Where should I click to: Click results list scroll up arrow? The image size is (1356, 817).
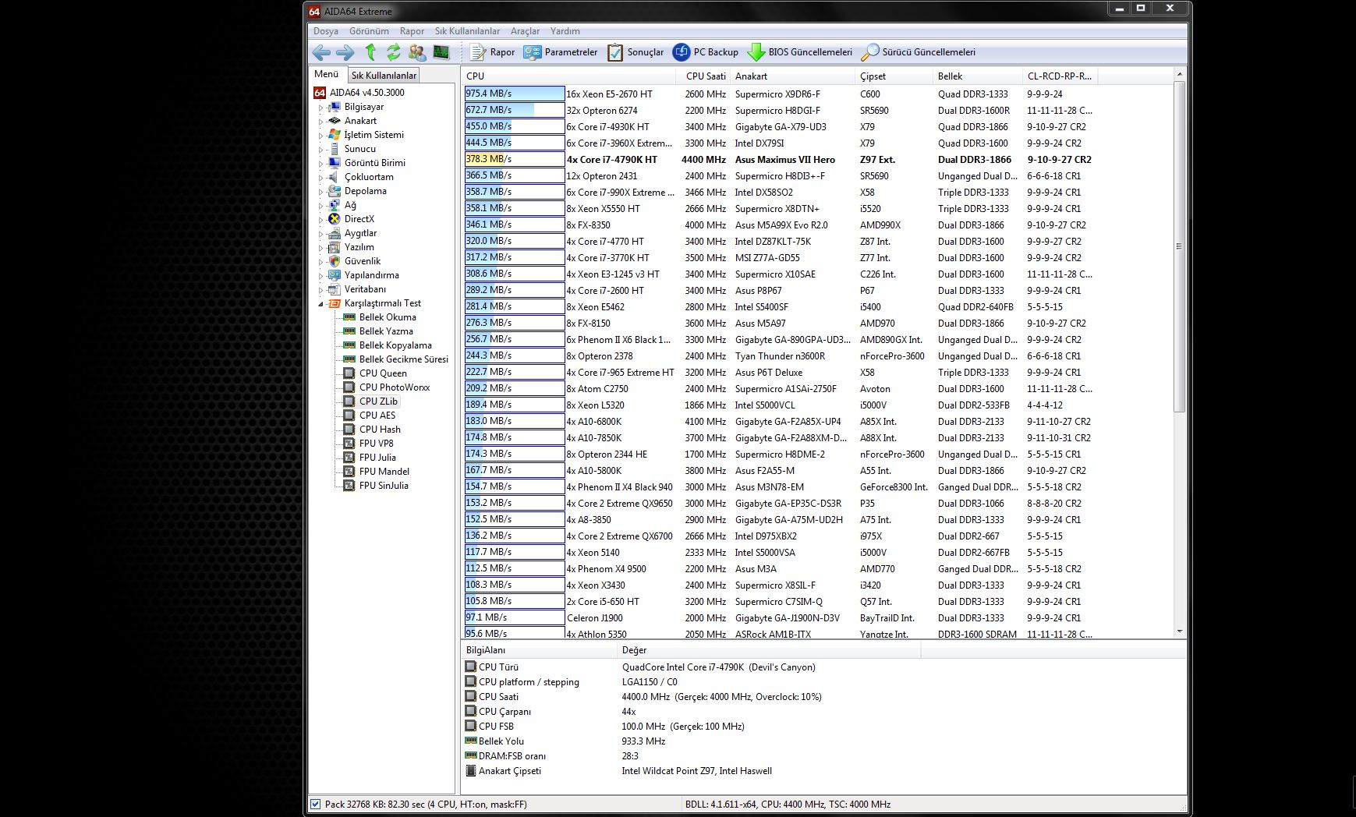click(1179, 74)
